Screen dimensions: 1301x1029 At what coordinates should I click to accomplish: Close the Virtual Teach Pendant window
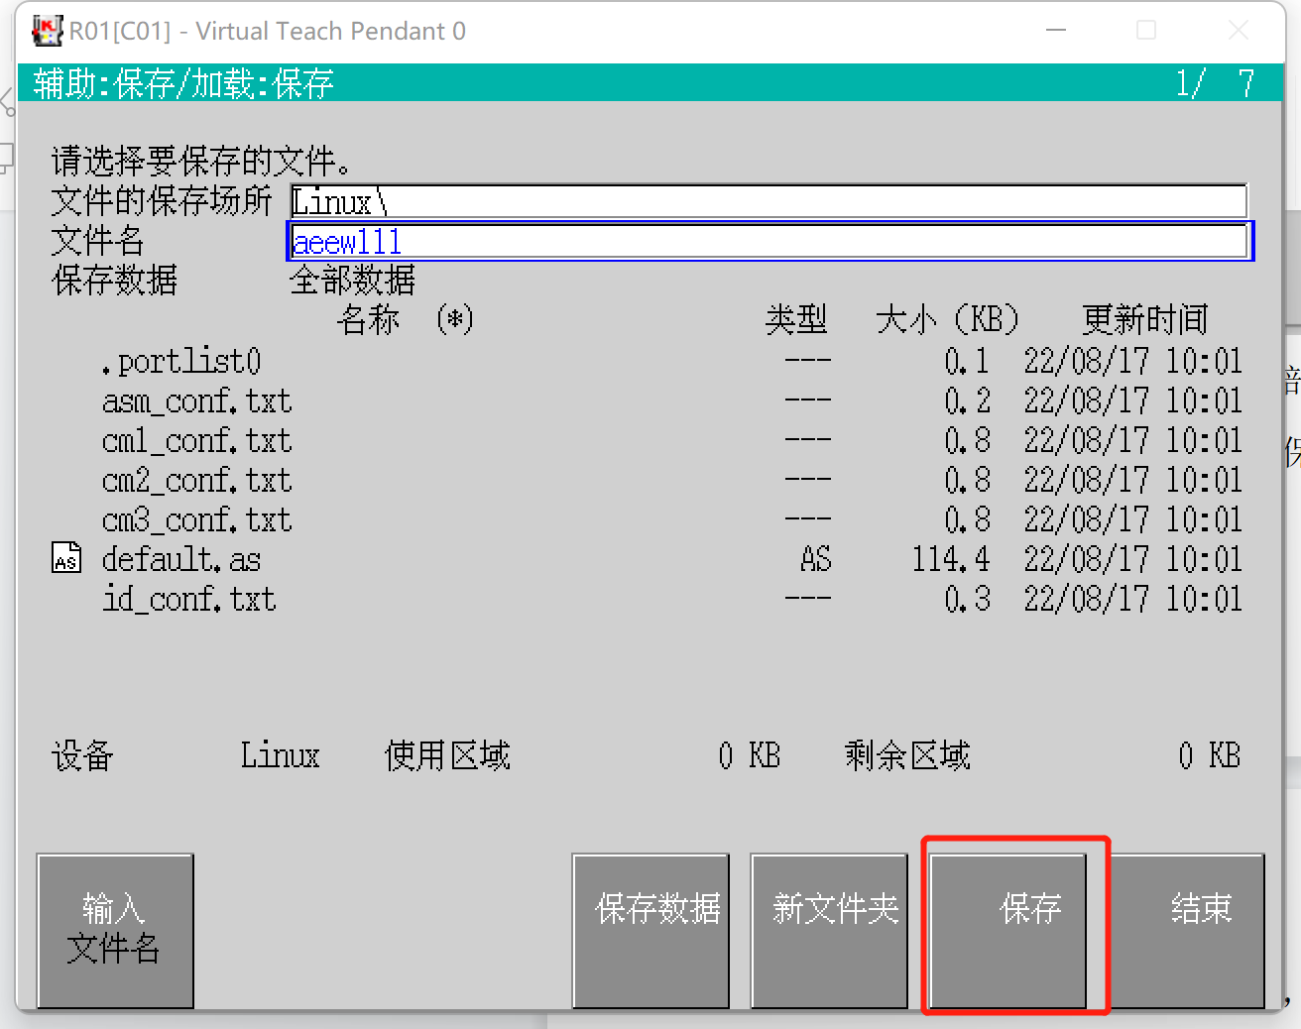pyautogui.click(x=1239, y=31)
